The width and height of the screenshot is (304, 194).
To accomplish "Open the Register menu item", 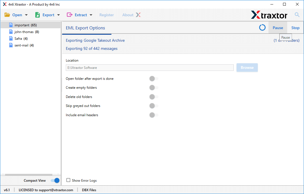I will point(107,15).
